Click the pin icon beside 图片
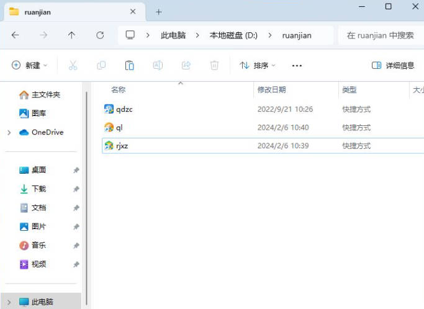Viewport: 424px width, 309px height. (x=76, y=226)
